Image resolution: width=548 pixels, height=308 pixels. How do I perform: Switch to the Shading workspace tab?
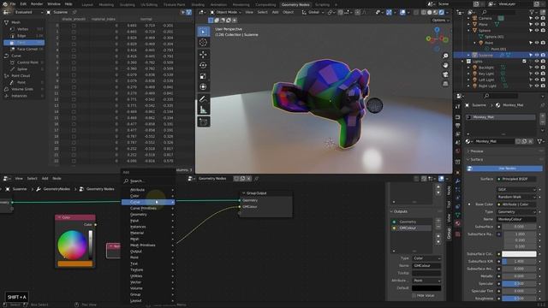[x=198, y=4]
